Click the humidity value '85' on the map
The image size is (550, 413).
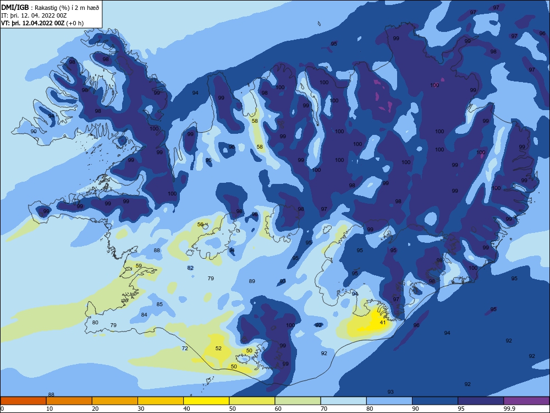coord(159,305)
